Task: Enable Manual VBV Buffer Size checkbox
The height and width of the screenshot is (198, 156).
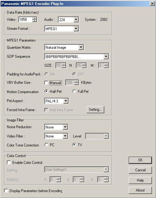Action: coord(46,83)
